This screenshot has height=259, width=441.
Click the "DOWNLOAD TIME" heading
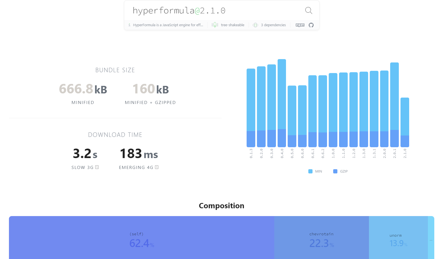115,135
